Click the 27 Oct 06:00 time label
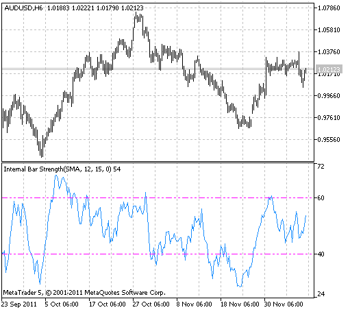The height and width of the screenshot is (312, 350). [151, 304]
